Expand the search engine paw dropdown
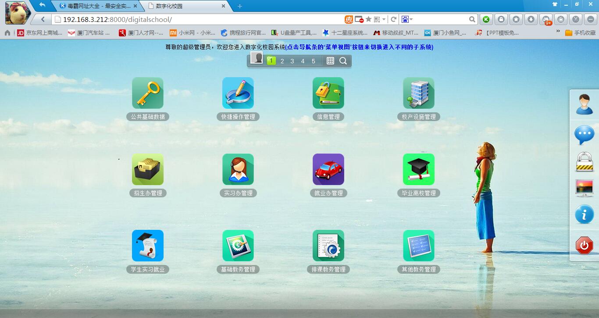This screenshot has width=599, height=318. pos(411,19)
